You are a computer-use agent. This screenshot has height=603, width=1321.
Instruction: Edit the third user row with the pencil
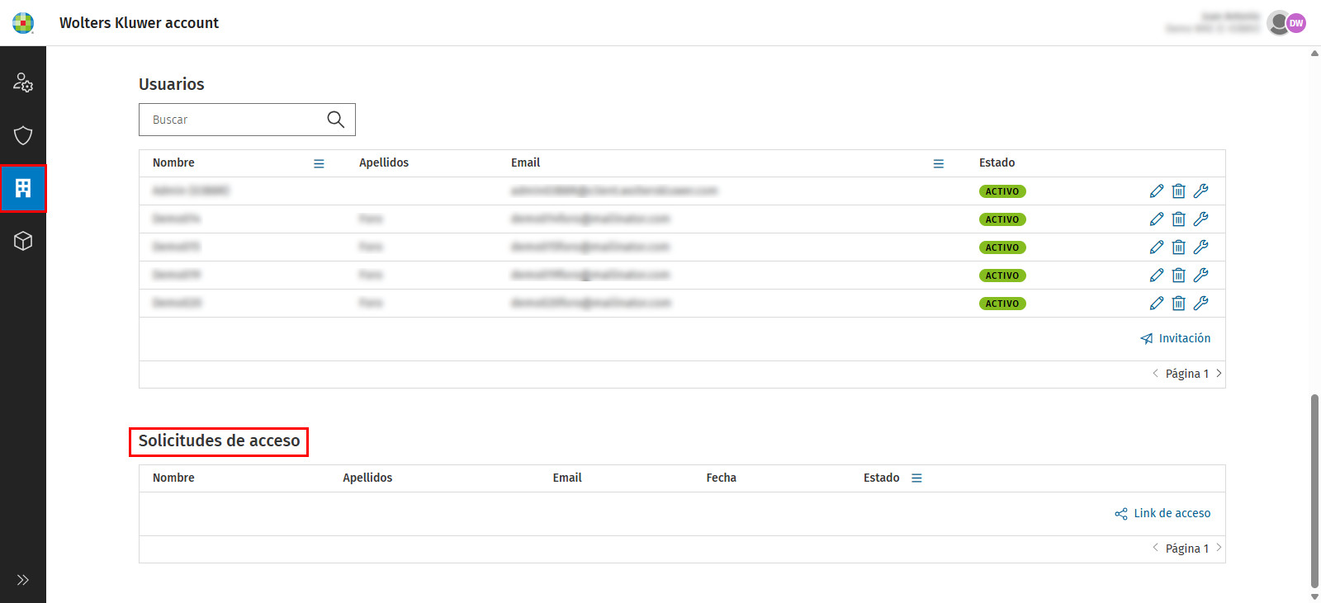click(x=1157, y=247)
